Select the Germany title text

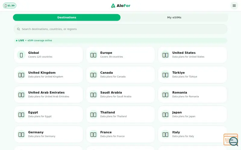click(x=36, y=132)
